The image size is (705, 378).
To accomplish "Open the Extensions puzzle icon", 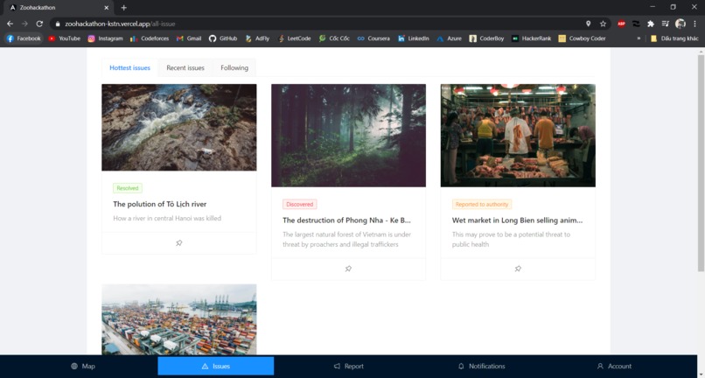I will pos(651,24).
